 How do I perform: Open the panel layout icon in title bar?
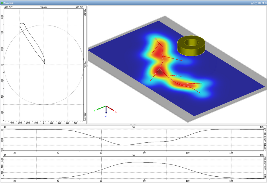click(252, 3)
